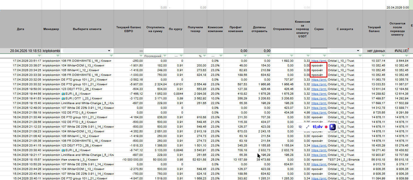Select client cell '104 White+DOM' dated 17.04.2026 20:36:07
Screen dimensions: 413x180
87,65
